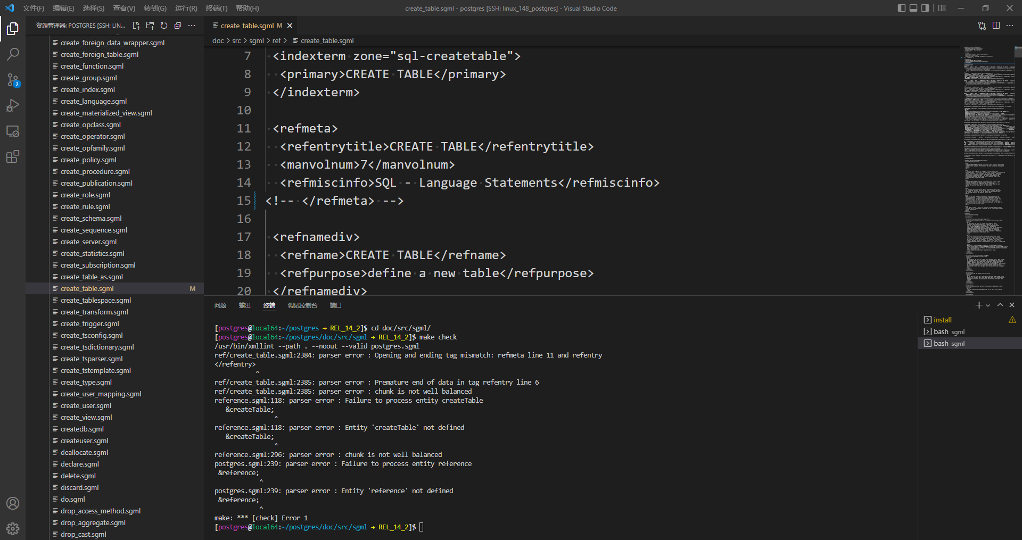Click the terminal prompt input area
This screenshot has height=540, width=1022.
pos(422,527)
